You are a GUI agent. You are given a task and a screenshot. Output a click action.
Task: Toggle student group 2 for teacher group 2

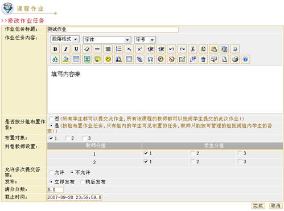193,161
